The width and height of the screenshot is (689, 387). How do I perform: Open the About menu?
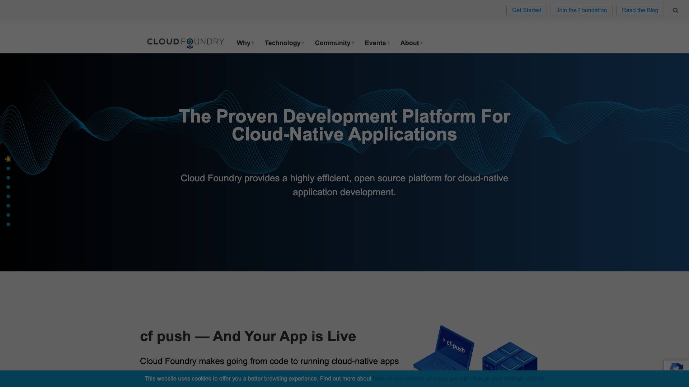(x=410, y=43)
